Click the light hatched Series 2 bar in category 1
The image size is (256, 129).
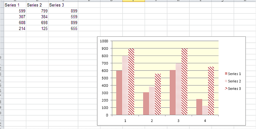125,85
